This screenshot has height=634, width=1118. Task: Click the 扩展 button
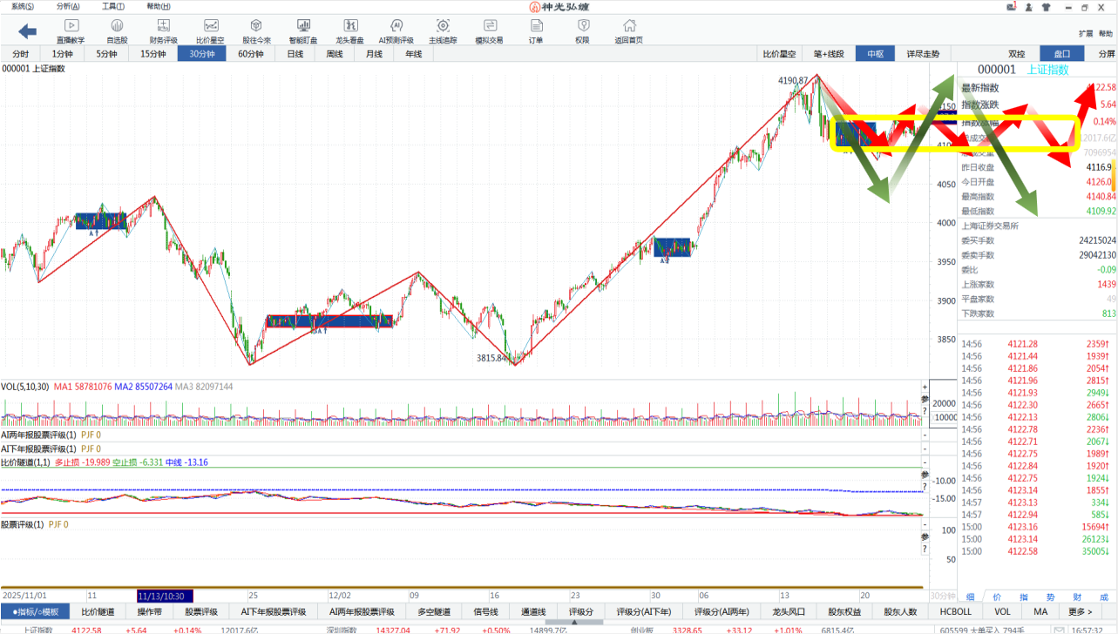coord(1086,34)
